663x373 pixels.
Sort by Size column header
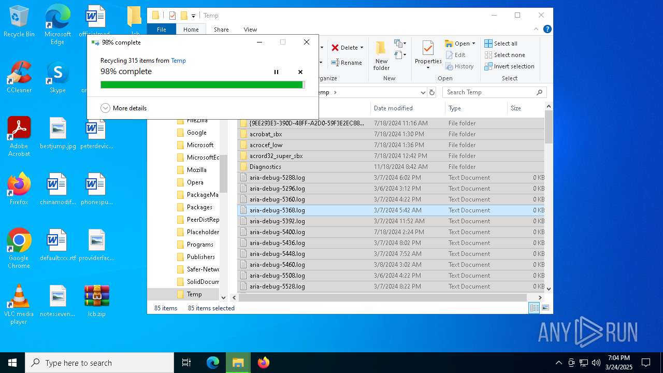(x=526, y=108)
